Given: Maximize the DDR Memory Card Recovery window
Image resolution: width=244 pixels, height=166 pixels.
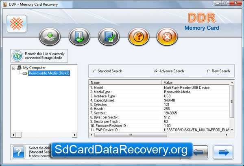Looking at the screenshot, I should [x=225, y=3].
